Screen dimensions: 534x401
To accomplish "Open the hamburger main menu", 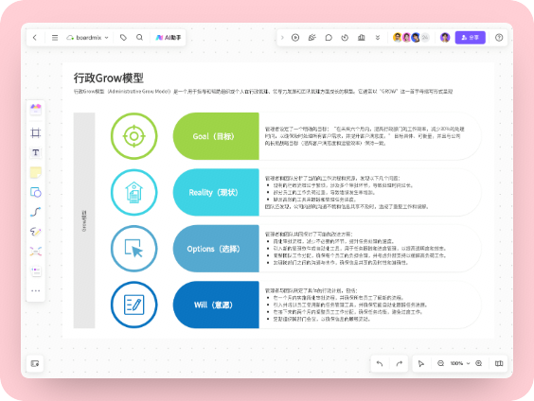I will [55, 38].
